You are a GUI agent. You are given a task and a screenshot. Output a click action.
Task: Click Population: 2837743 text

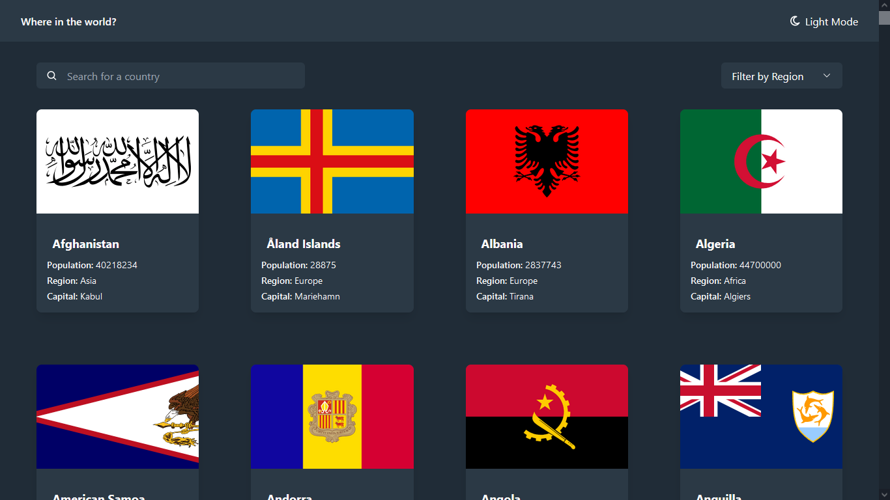coord(519,265)
